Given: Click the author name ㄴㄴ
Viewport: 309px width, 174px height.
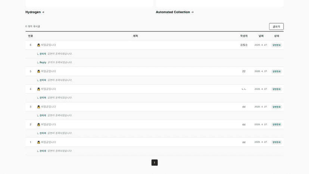Looking at the screenshot, I should tap(244, 89).
